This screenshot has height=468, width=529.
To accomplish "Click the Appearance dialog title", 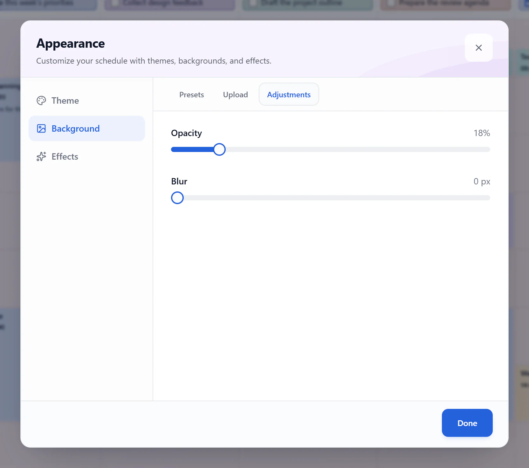I will pos(71,44).
